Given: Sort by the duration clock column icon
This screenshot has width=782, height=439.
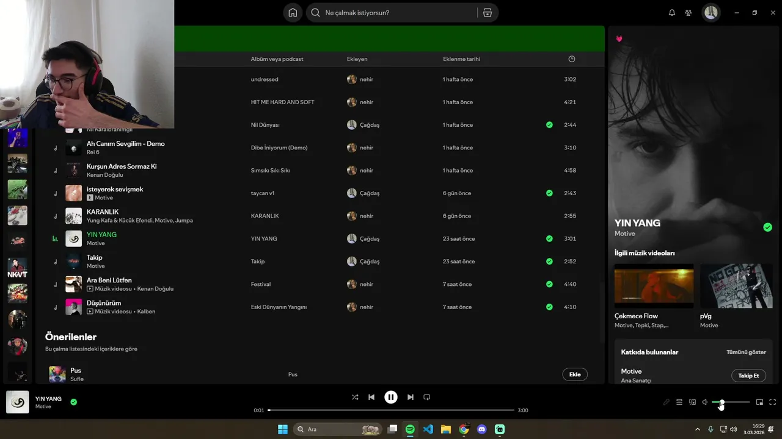Looking at the screenshot, I should [572, 59].
